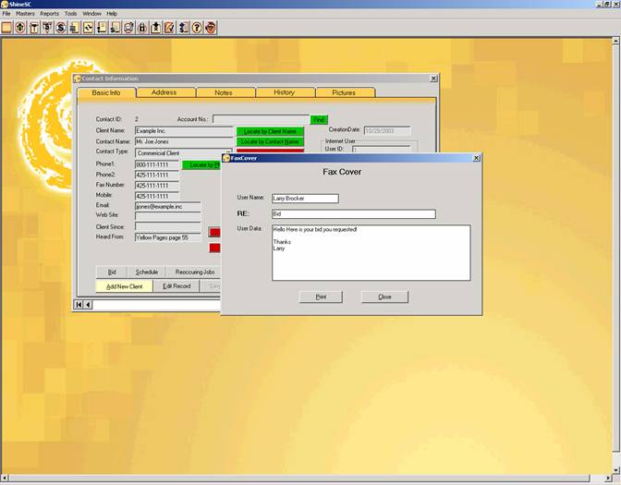Click the Account No. input field
The width and height of the screenshot is (621, 485).
(x=261, y=119)
